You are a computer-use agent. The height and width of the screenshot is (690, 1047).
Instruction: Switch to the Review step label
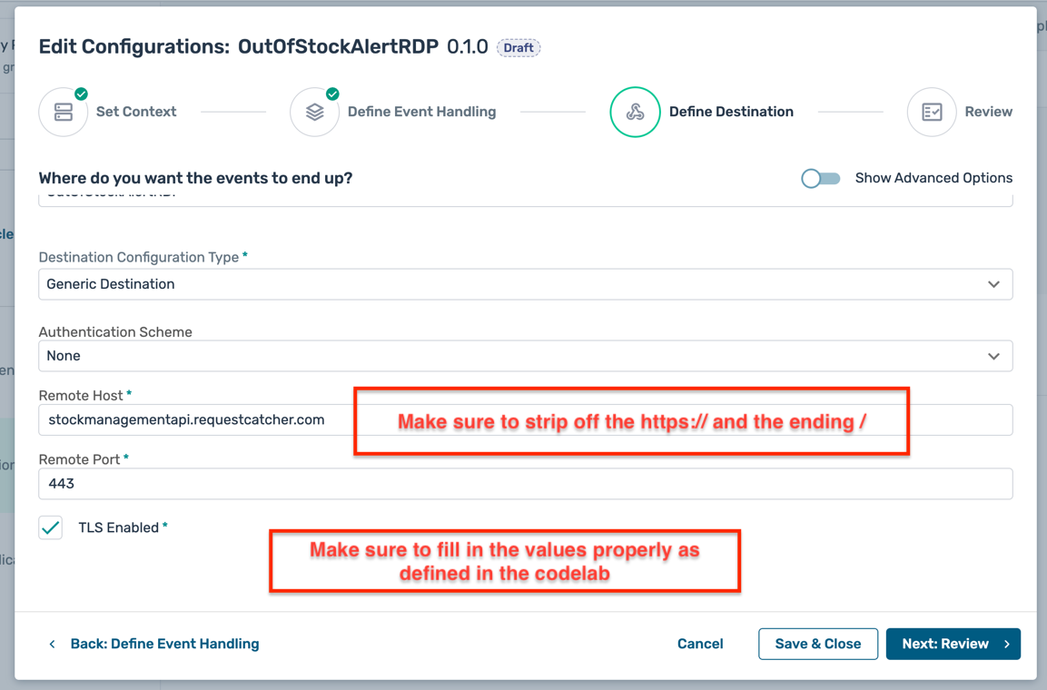click(988, 111)
